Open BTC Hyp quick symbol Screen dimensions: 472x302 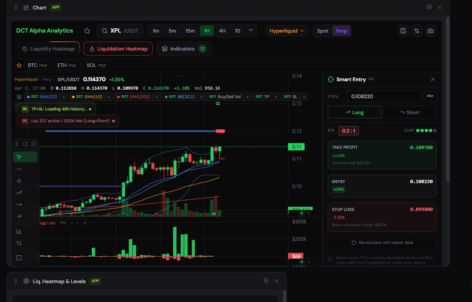37,65
